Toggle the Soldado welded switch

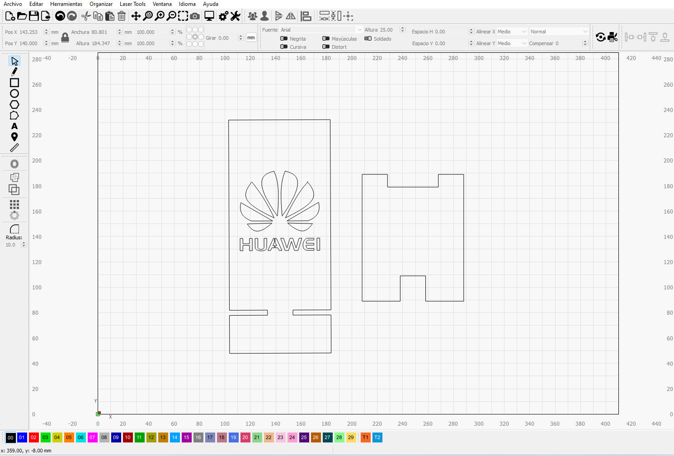pyautogui.click(x=368, y=38)
